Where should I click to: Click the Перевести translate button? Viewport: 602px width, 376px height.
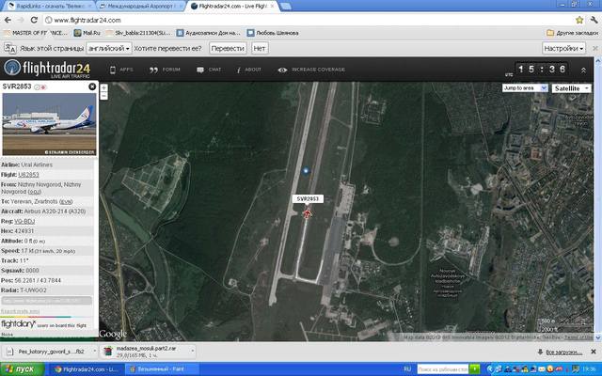(228, 48)
